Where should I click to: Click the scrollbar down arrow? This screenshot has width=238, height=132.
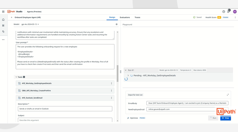tap(117, 121)
